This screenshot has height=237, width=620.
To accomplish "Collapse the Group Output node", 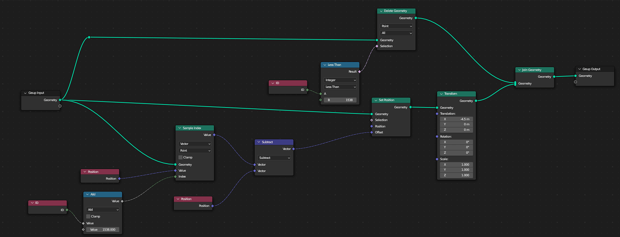I will (580, 69).
